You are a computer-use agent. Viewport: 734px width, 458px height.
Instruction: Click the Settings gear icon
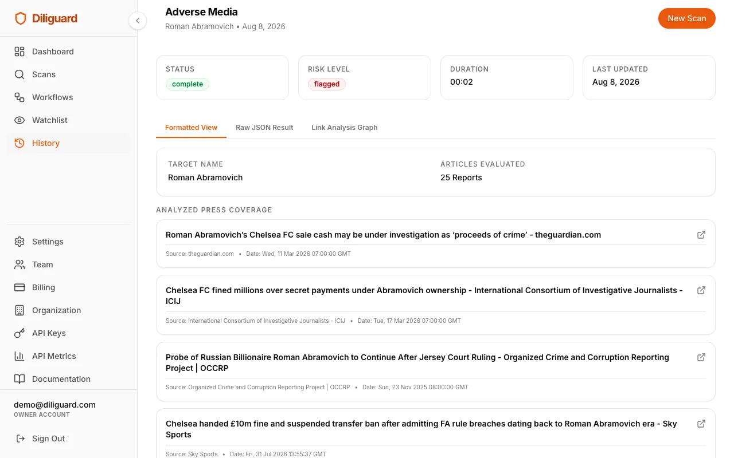coord(19,242)
